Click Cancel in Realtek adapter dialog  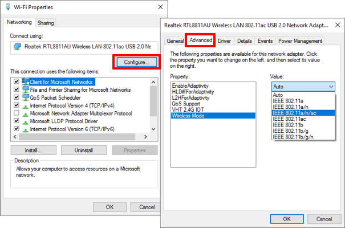coord(324,219)
